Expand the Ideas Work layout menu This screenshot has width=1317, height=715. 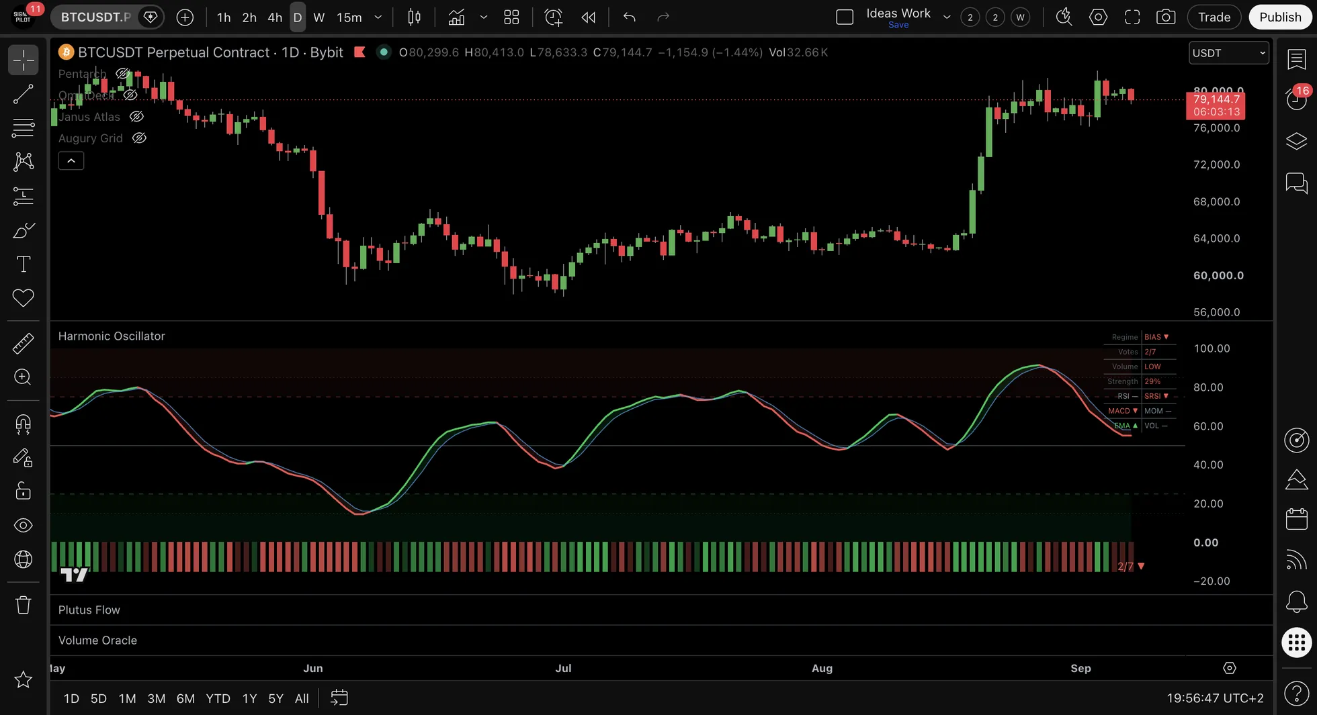pyautogui.click(x=947, y=17)
